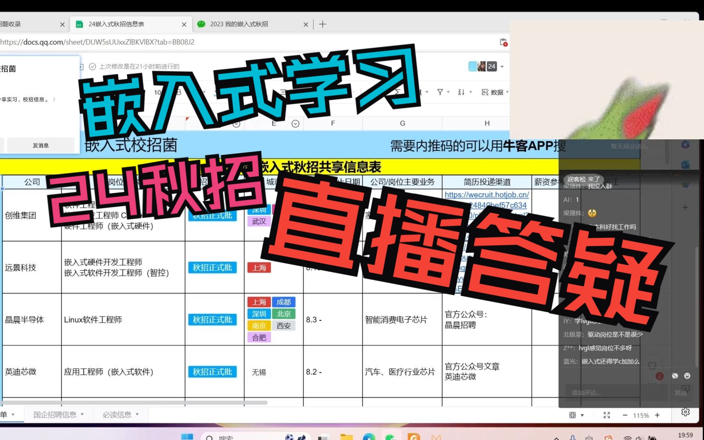Expand the 必读信息 sheet tab menu
Screen dimensions: 704x440
pyautogui.click(x=137, y=414)
